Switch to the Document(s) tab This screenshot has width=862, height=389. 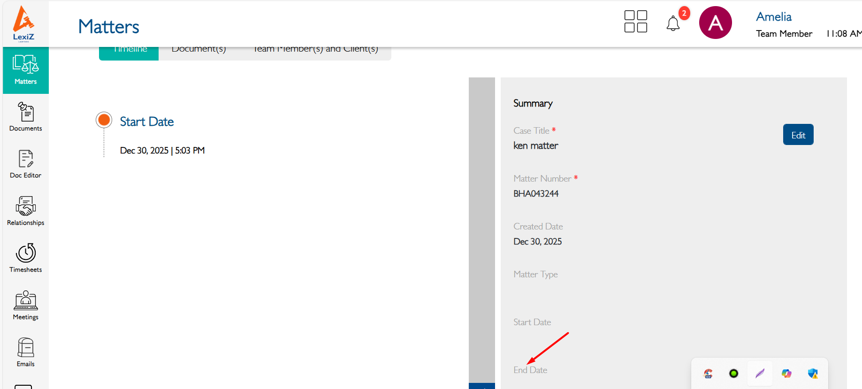(x=199, y=51)
